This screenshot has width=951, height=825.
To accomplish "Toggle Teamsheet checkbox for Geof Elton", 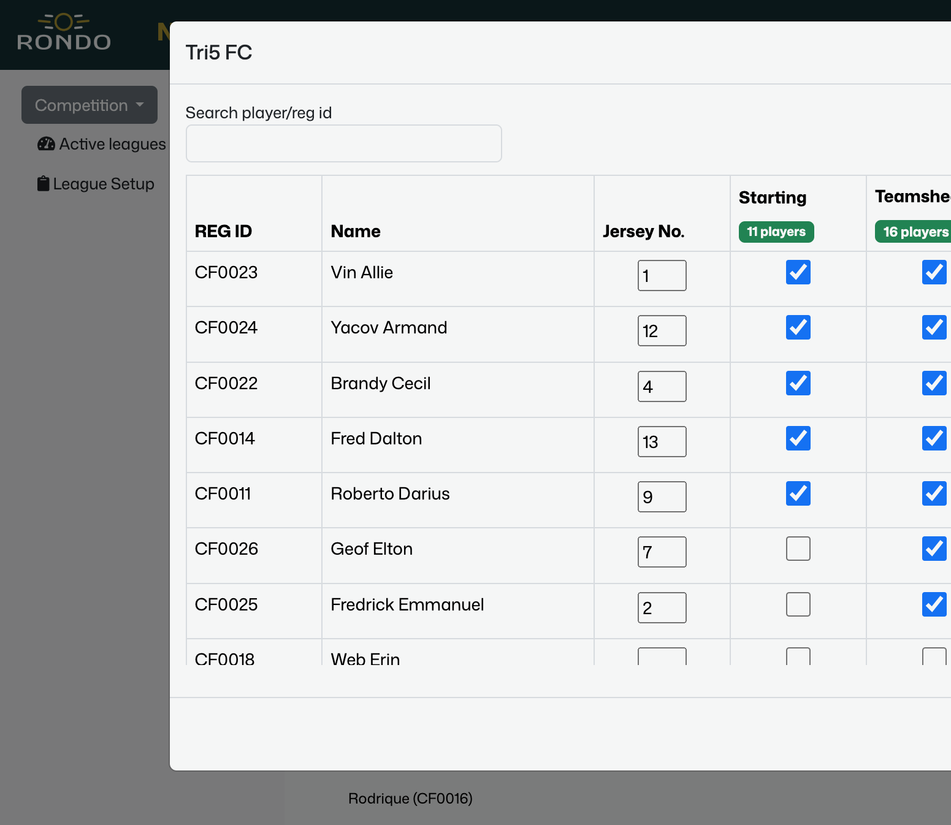I will point(934,549).
